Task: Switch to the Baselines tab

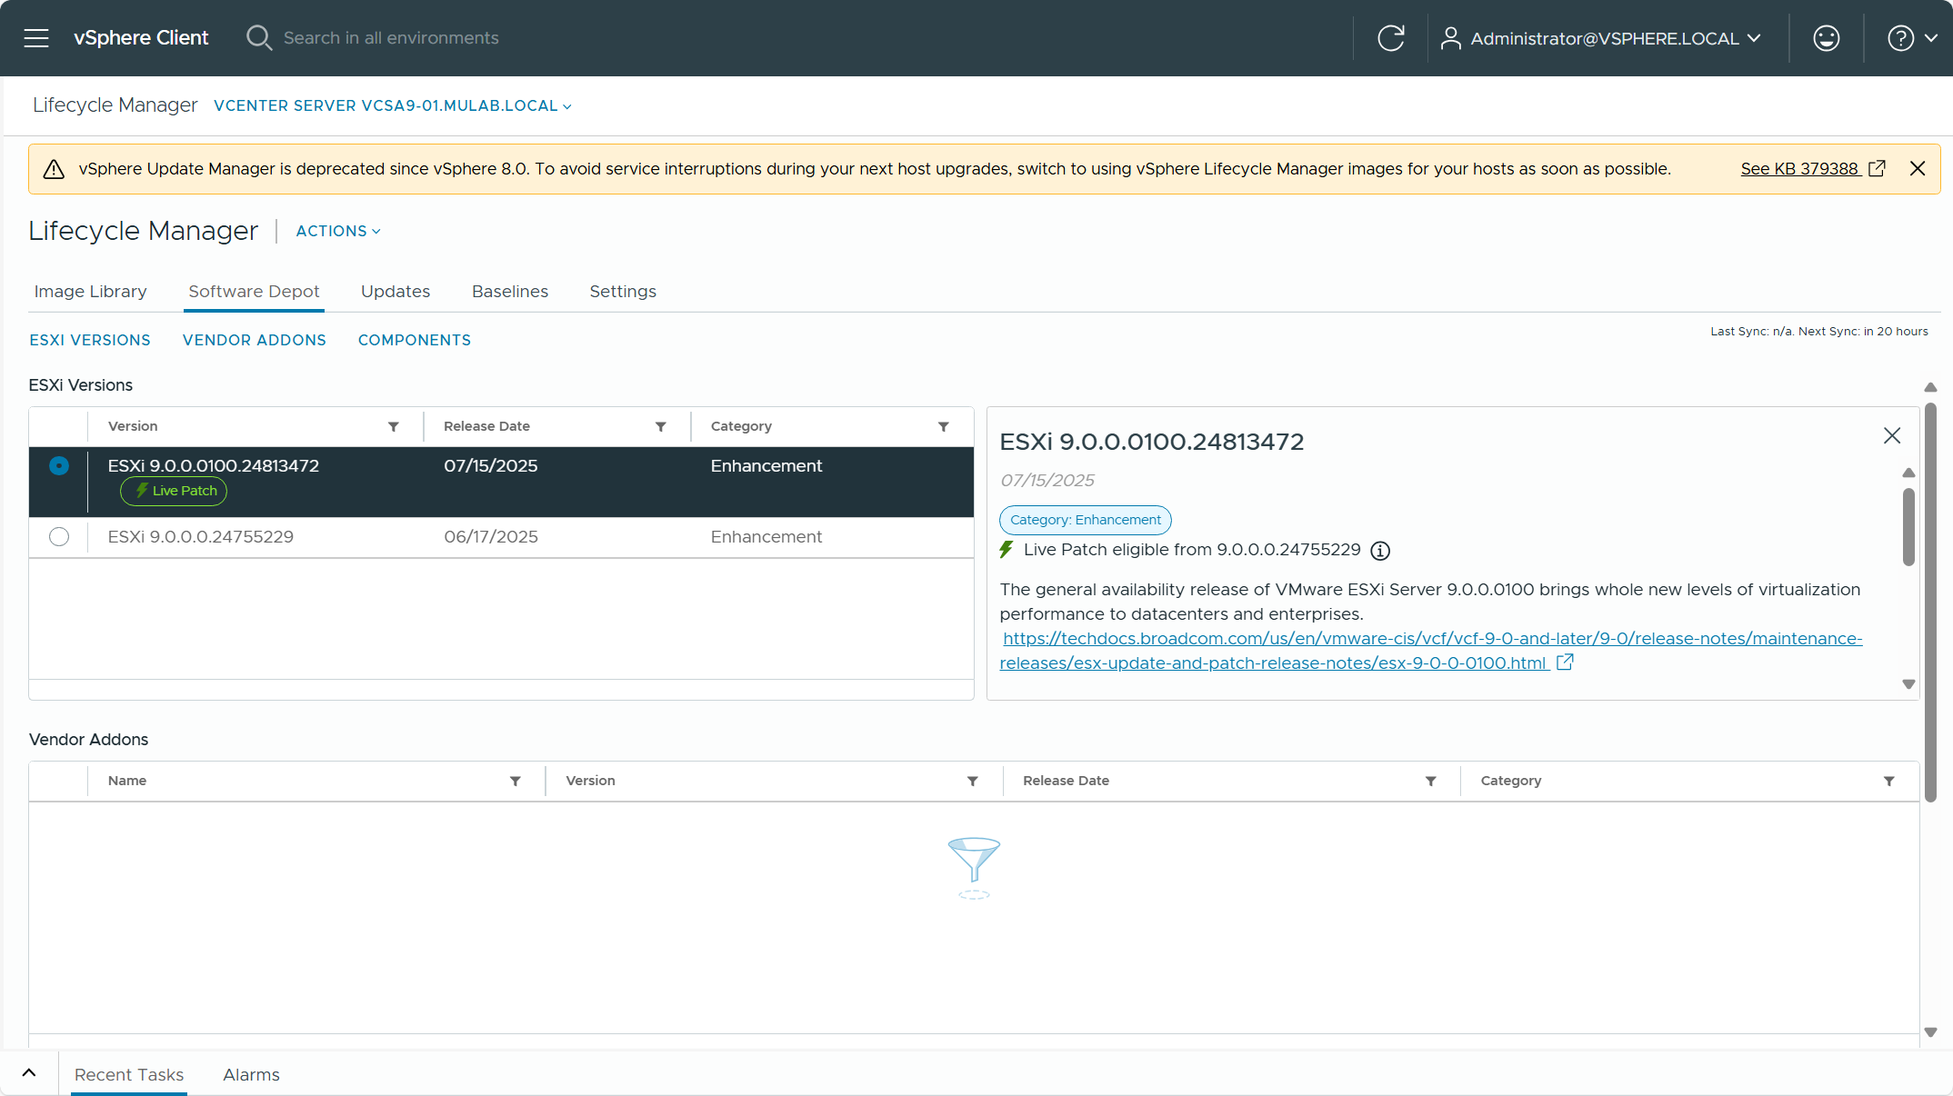Action: coord(509,292)
